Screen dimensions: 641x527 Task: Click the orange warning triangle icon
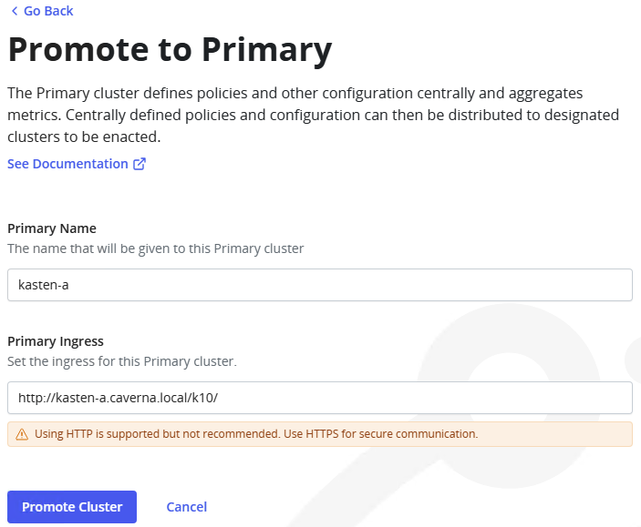23,434
